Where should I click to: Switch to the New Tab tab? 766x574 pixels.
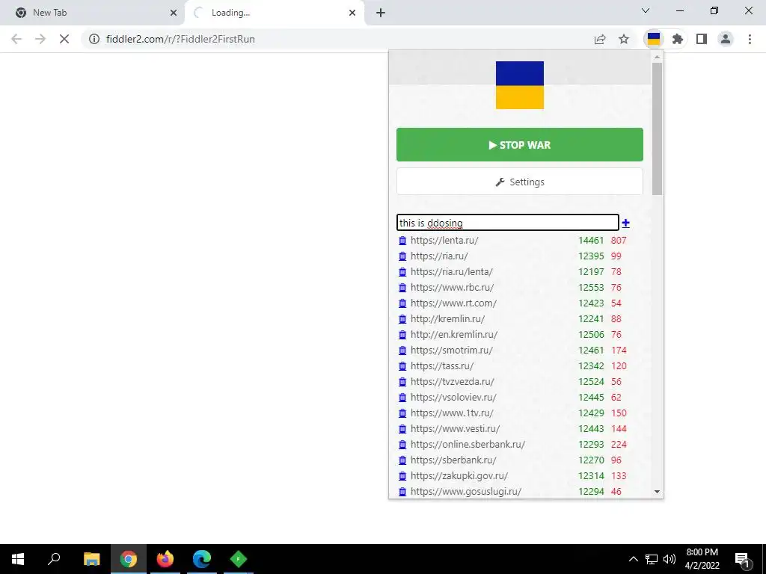pos(93,13)
